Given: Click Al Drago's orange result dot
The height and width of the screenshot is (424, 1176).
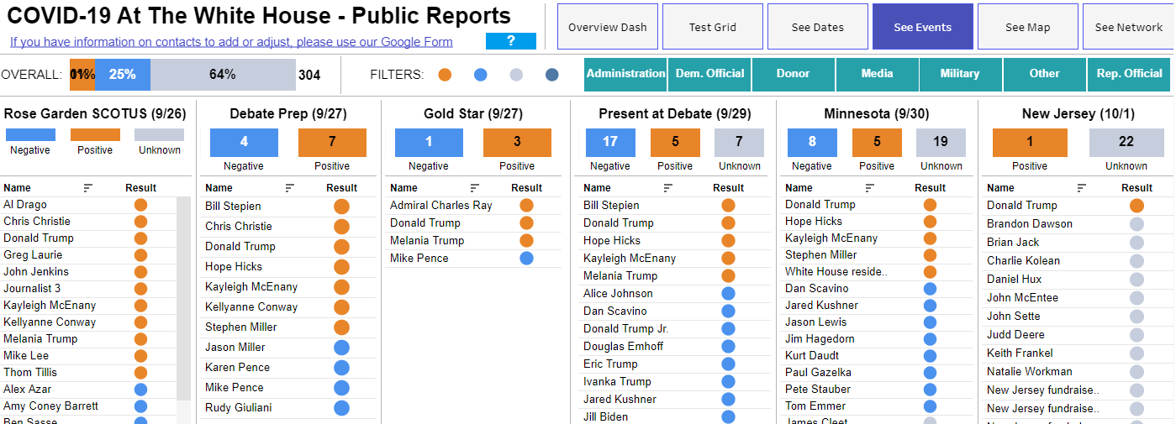Looking at the screenshot, I should (x=140, y=205).
